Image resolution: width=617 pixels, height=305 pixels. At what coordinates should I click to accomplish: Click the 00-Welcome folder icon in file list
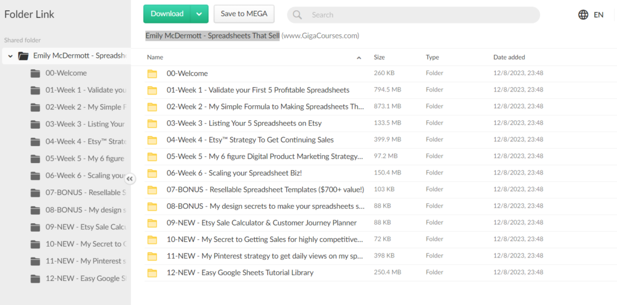(152, 73)
